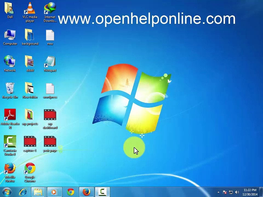Open Windows Explorer from the taskbar

38,192
